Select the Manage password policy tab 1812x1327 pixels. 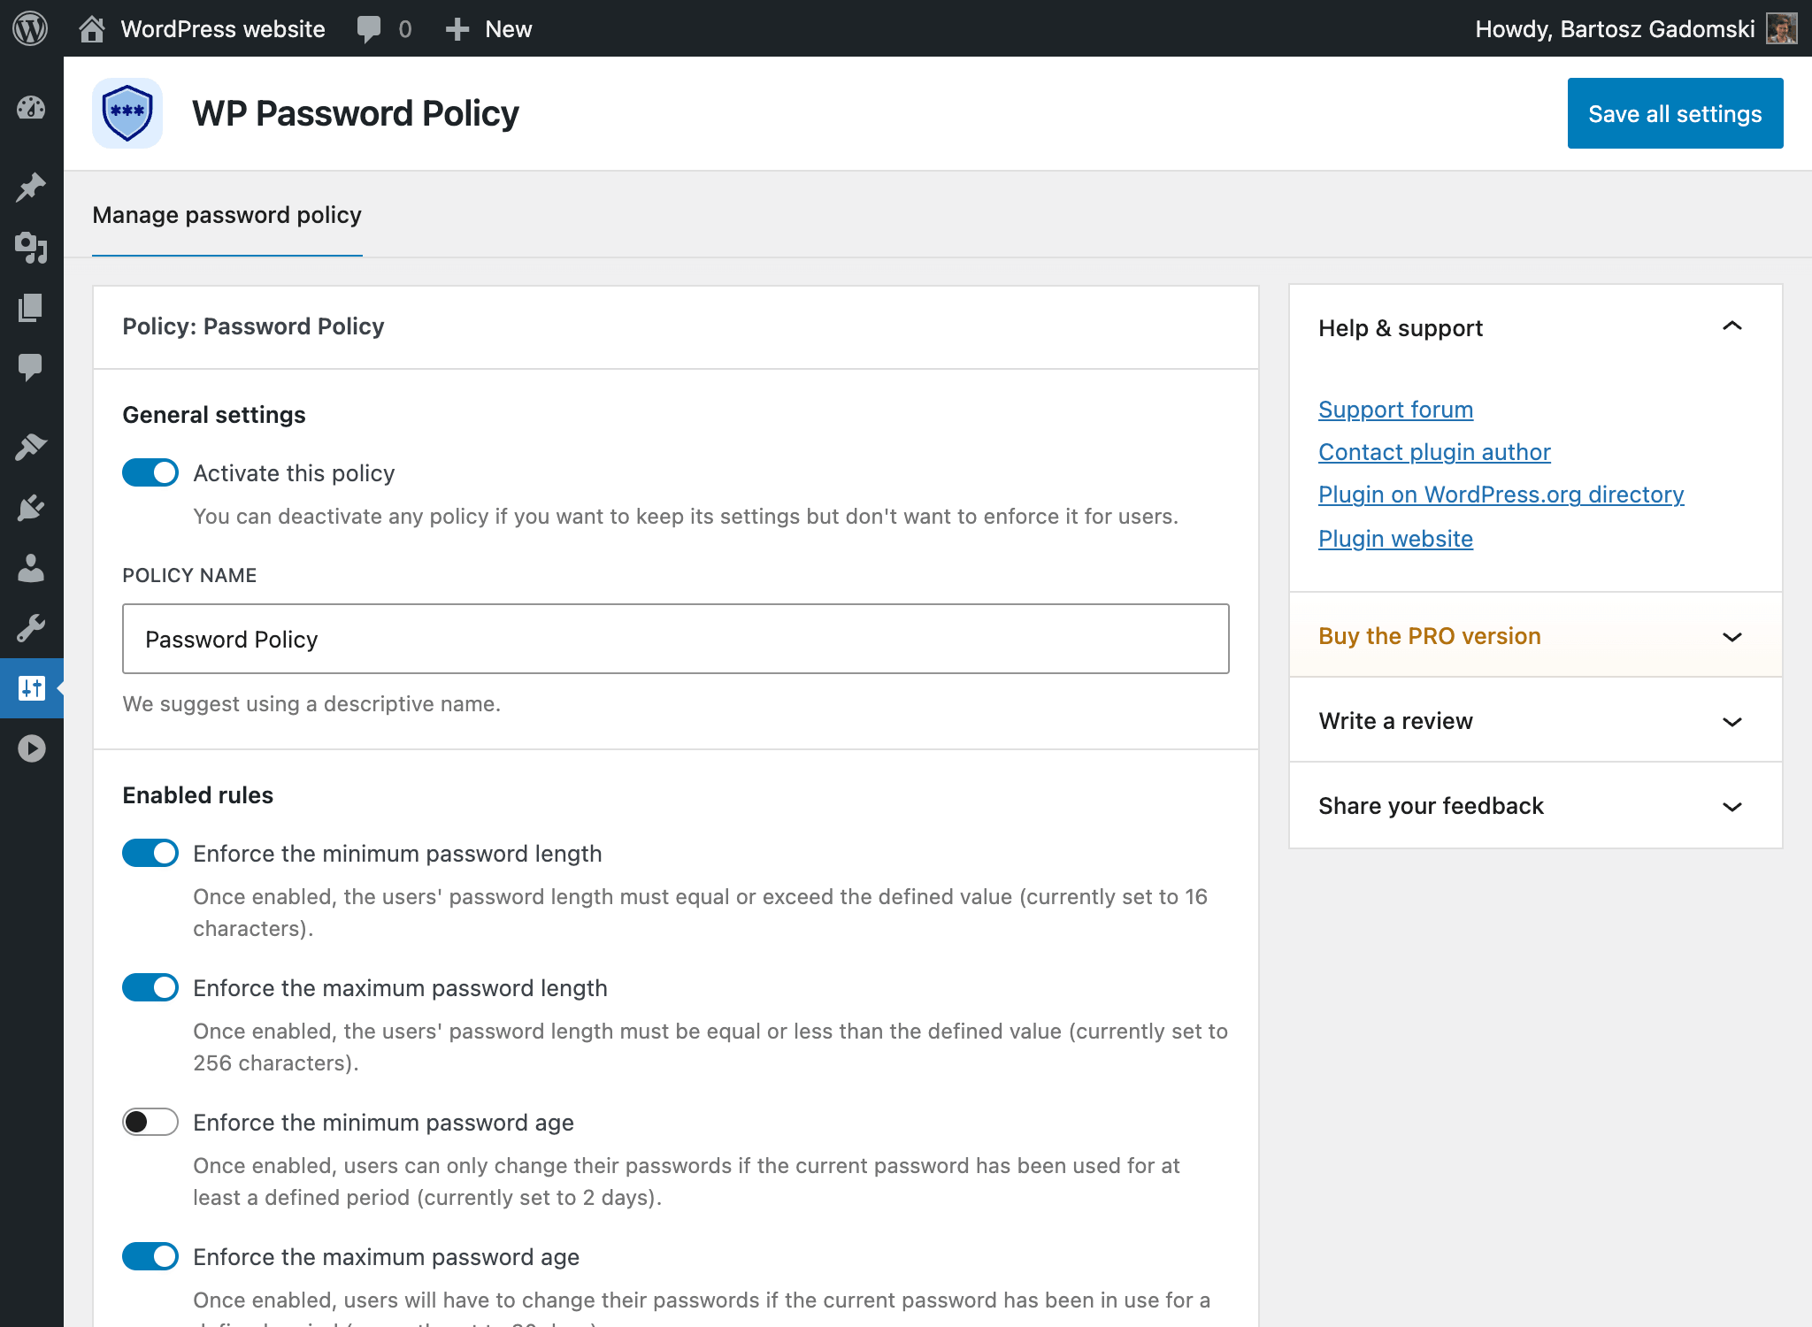(x=226, y=215)
